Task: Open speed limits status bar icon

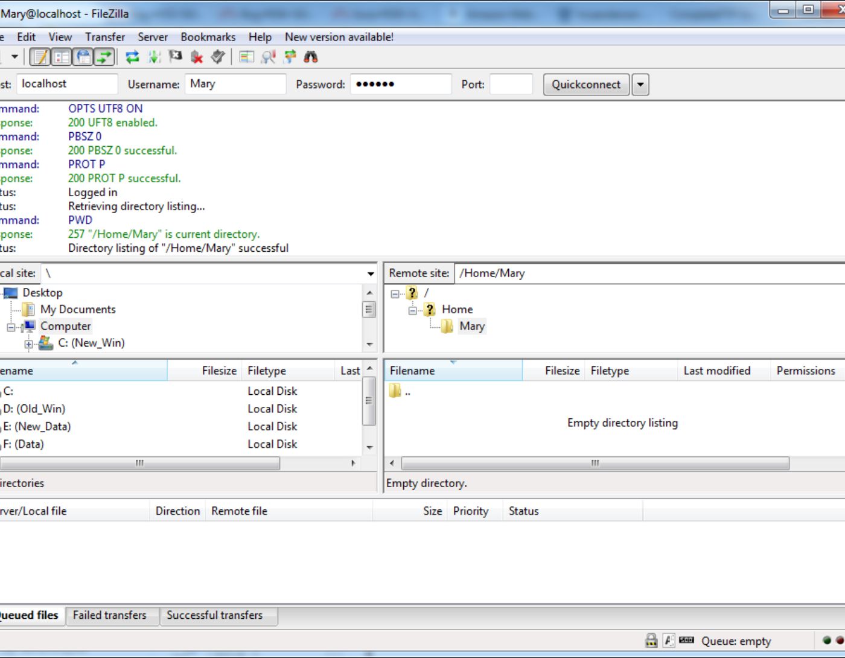Action: pyautogui.click(x=686, y=640)
